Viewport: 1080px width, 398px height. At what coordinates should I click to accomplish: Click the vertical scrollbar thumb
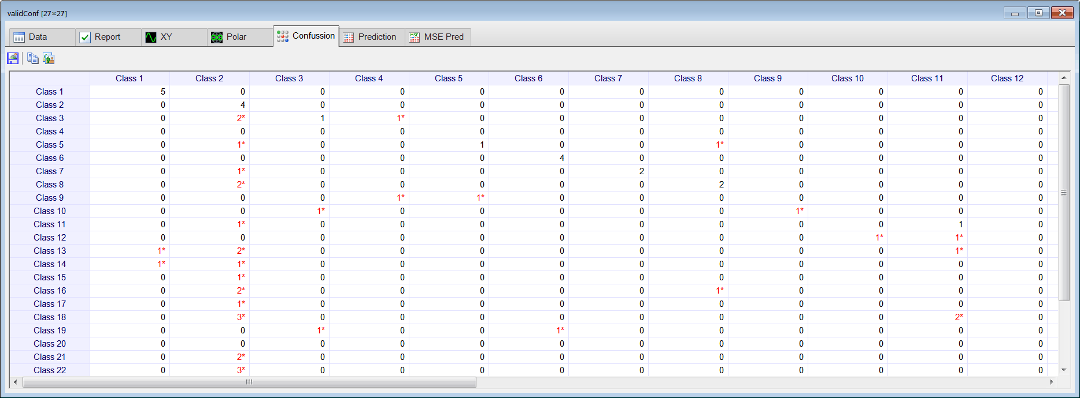[1064, 192]
